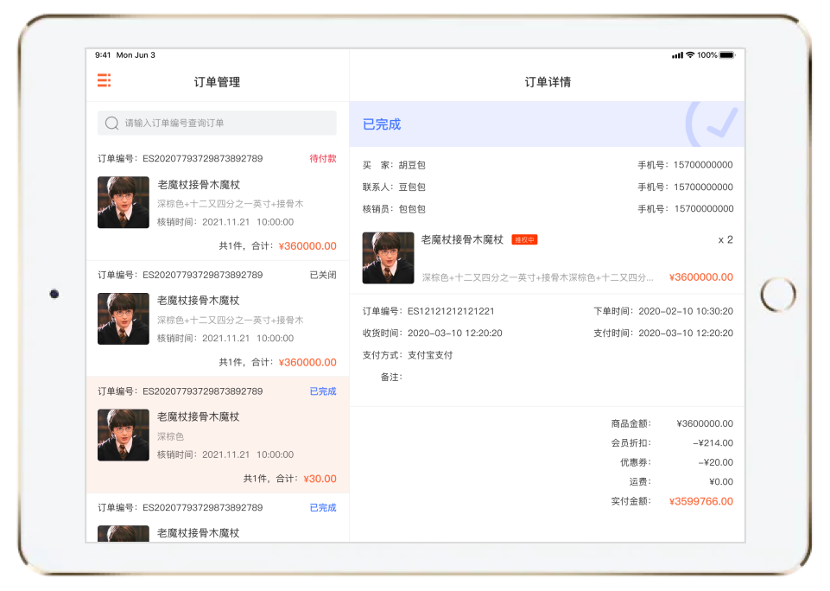Tap the search magnifier icon

coord(111,124)
